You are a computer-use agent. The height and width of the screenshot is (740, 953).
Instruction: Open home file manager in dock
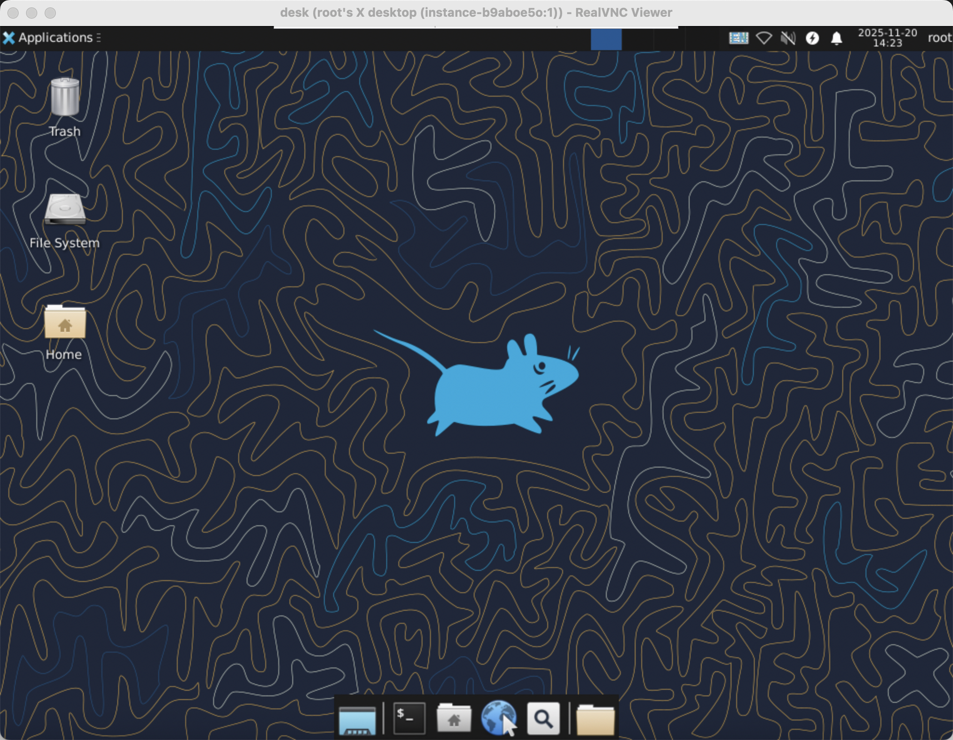454,718
